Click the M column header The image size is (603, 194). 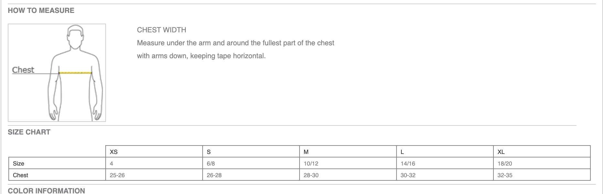[306, 152]
